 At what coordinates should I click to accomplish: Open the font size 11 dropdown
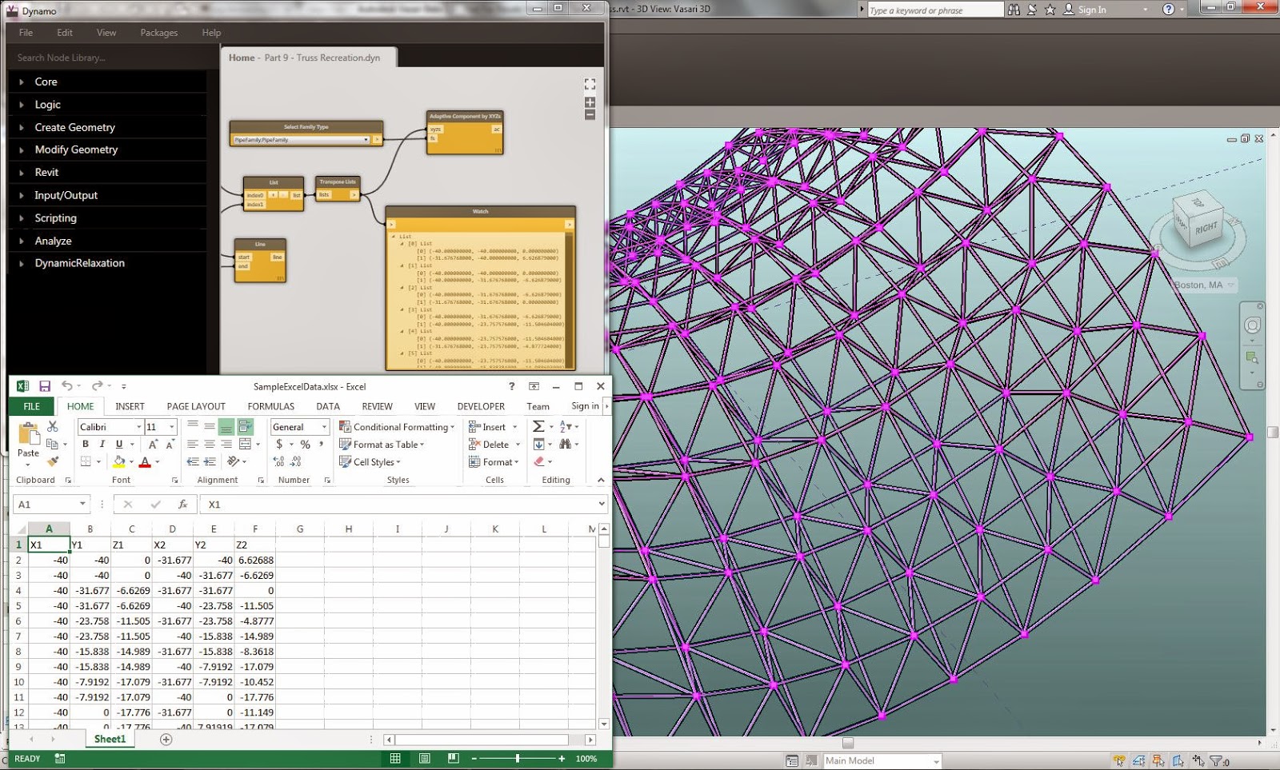click(x=171, y=427)
